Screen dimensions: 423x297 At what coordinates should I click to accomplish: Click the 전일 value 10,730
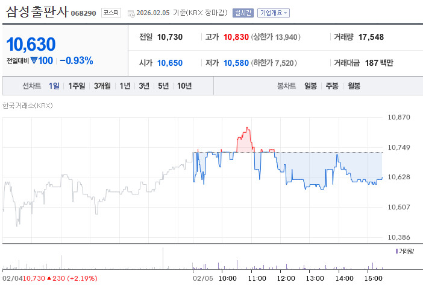coord(170,37)
